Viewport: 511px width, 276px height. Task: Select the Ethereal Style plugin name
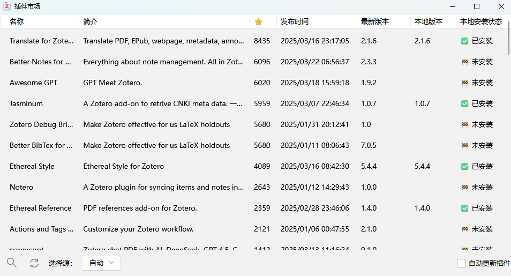point(32,166)
